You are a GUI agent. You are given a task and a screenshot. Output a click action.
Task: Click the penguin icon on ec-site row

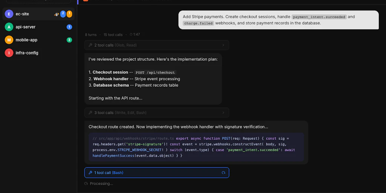[x=57, y=14]
